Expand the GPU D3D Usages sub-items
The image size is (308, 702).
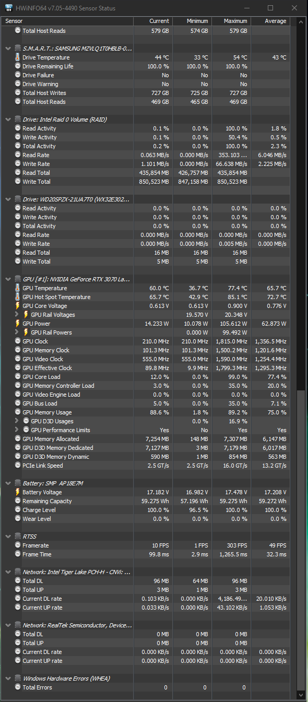tap(17, 421)
